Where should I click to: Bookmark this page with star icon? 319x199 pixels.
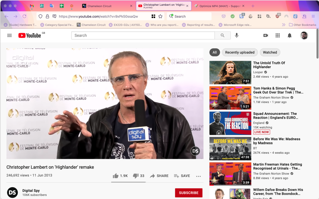tap(160, 16)
